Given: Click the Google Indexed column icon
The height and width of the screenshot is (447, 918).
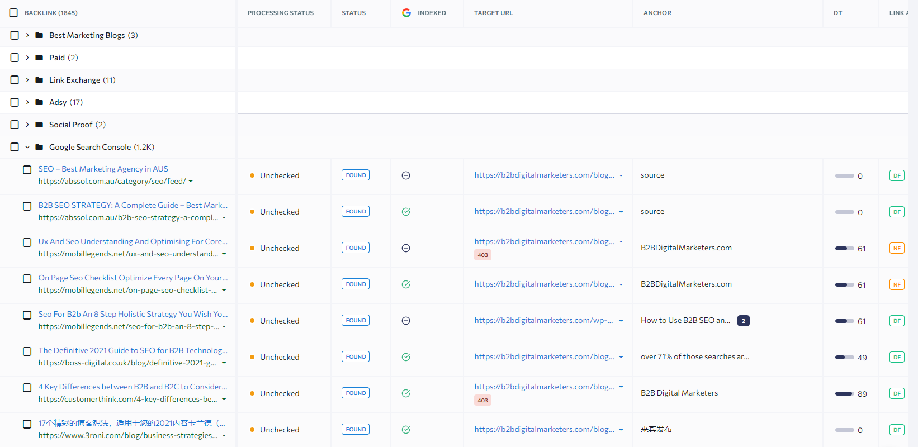Looking at the screenshot, I should [x=406, y=13].
